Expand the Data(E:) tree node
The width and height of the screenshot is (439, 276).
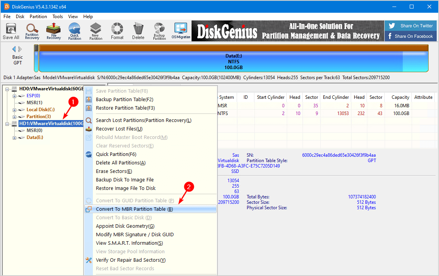click(14, 138)
